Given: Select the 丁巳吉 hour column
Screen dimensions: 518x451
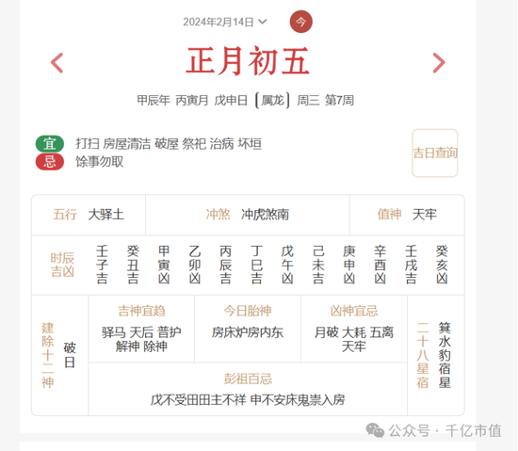Looking at the screenshot, I should pyautogui.click(x=256, y=266).
